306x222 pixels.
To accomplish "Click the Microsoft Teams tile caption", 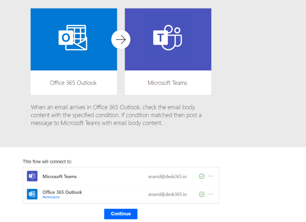I will pos(168,83).
